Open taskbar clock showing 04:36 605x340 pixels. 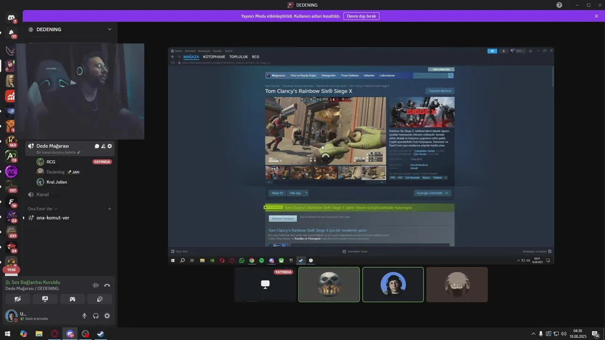pos(578,334)
